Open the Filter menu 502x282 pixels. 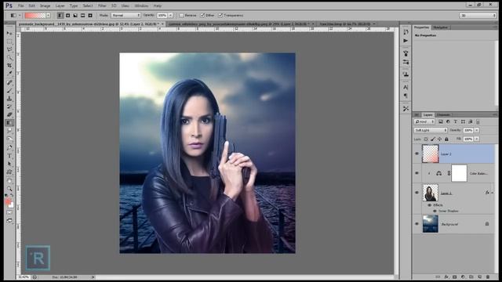coord(102,5)
